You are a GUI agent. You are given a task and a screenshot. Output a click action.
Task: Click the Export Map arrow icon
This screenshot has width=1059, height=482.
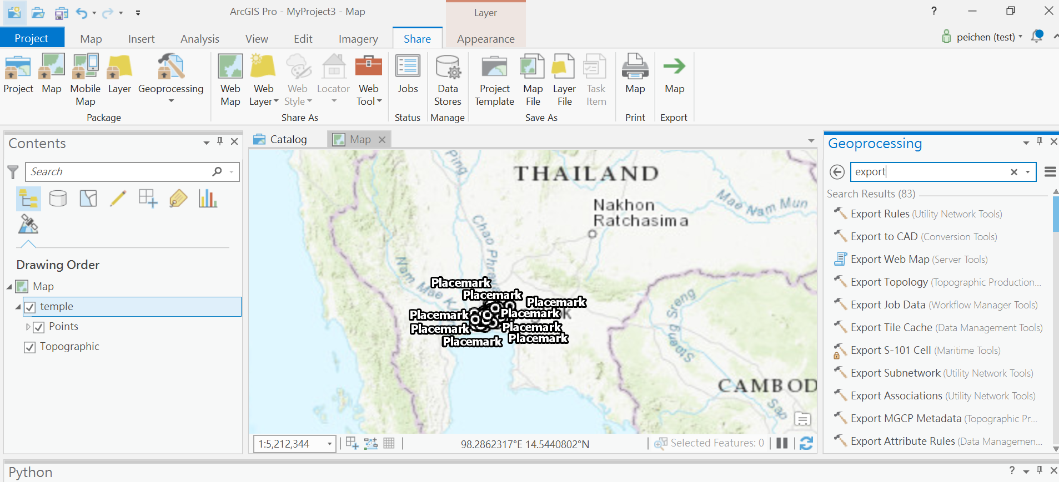point(674,67)
